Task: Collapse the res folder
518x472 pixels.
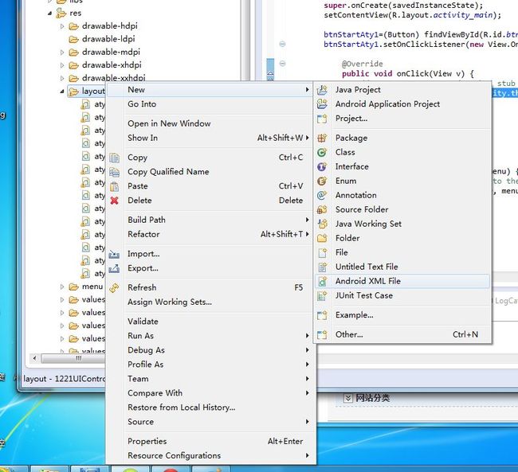Action: [x=50, y=14]
